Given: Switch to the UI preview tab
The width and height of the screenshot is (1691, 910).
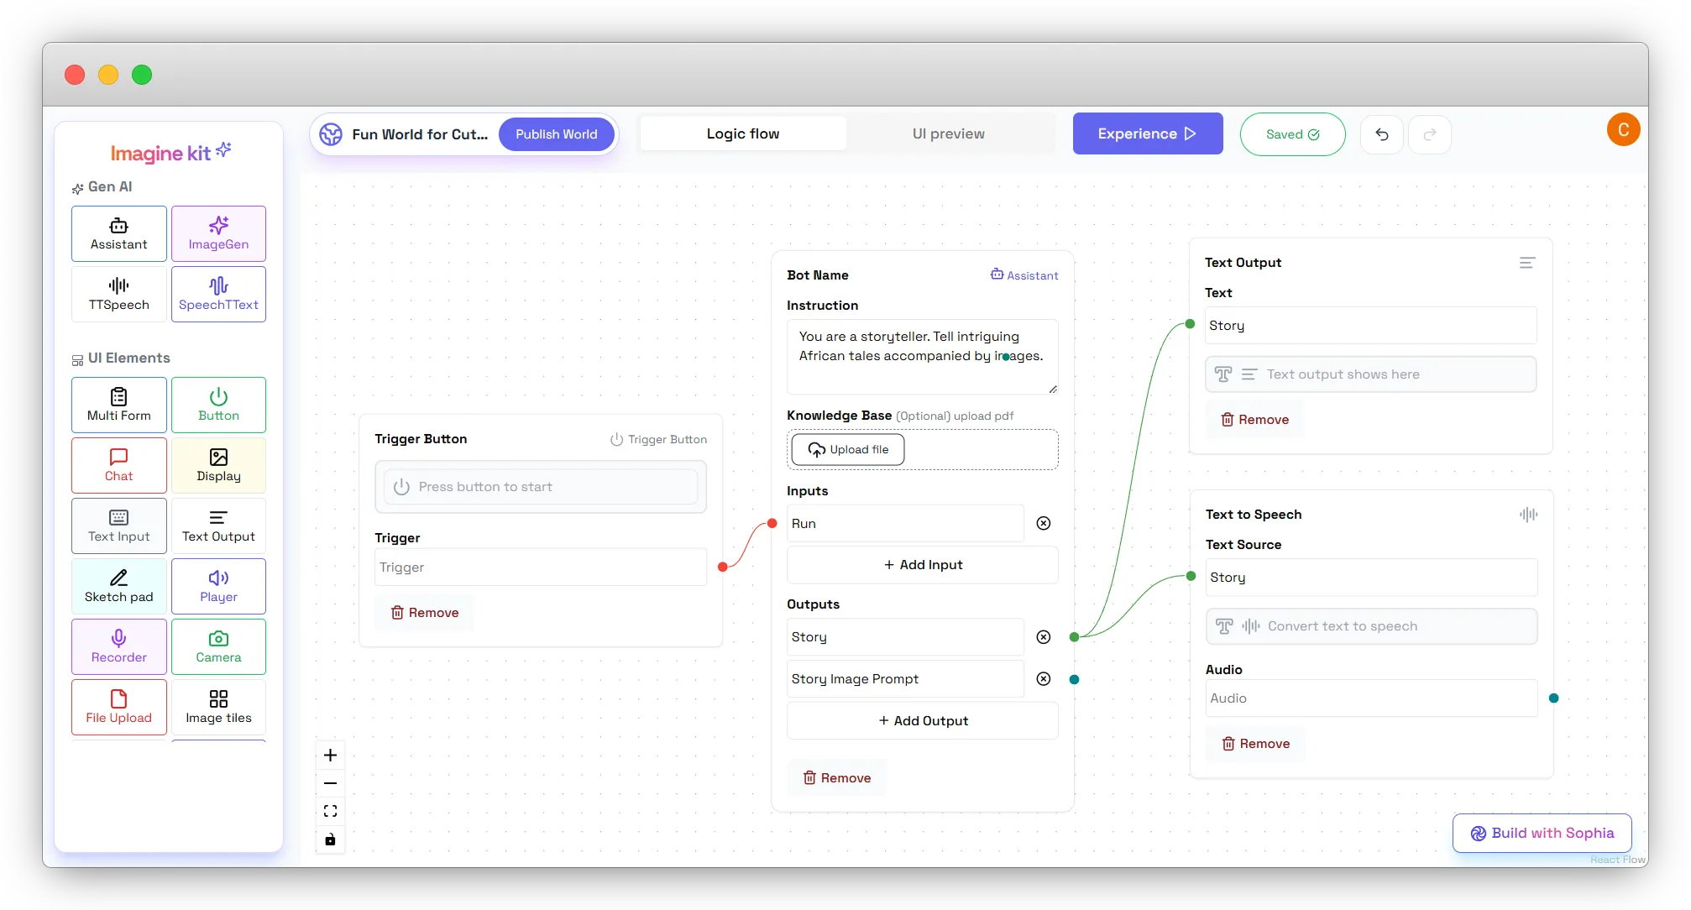Looking at the screenshot, I should tap(948, 134).
